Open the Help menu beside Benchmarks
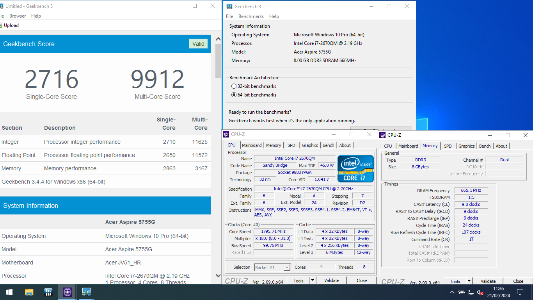533x300 pixels. [x=274, y=16]
